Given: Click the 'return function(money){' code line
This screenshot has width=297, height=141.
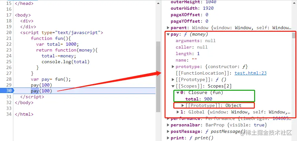Looking at the screenshot, I should [67, 50].
